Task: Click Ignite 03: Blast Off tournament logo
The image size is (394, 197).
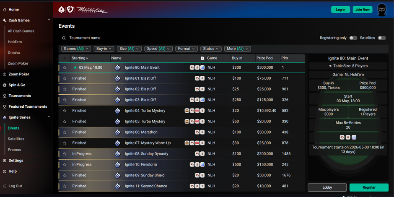Action: coord(118,100)
